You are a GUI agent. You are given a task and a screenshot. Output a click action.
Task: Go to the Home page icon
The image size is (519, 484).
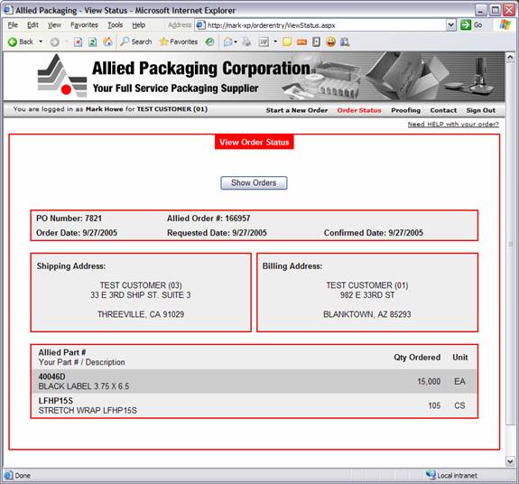point(107,42)
